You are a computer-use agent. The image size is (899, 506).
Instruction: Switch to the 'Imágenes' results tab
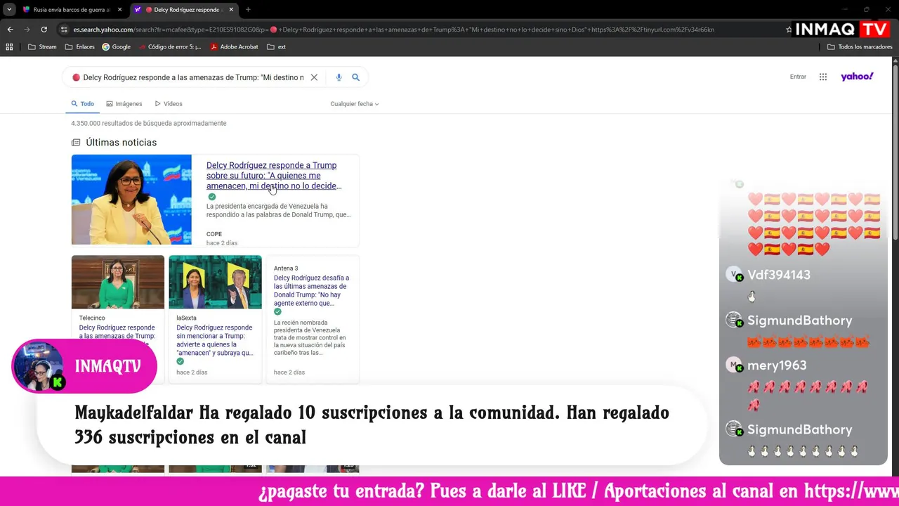(x=124, y=104)
